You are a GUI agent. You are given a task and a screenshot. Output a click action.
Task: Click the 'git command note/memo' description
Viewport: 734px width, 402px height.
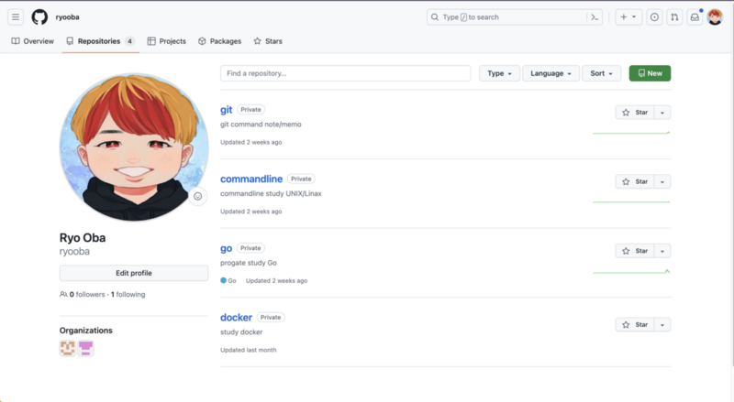click(x=261, y=125)
